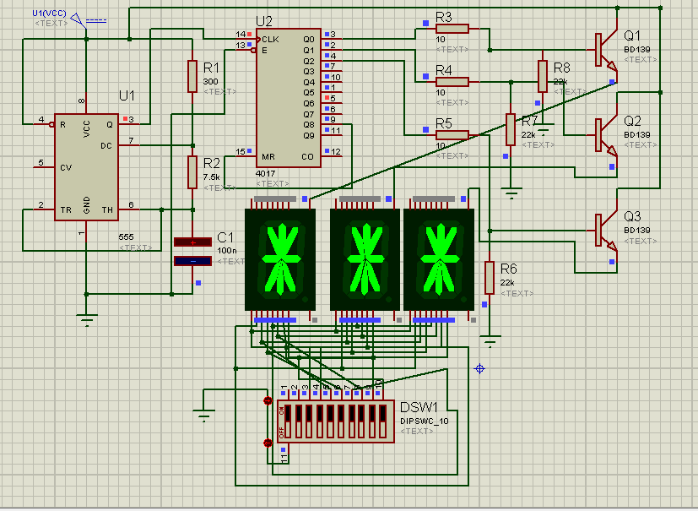Toggle the rightmost switch on DSW1
The image size is (698, 511).
point(382,421)
